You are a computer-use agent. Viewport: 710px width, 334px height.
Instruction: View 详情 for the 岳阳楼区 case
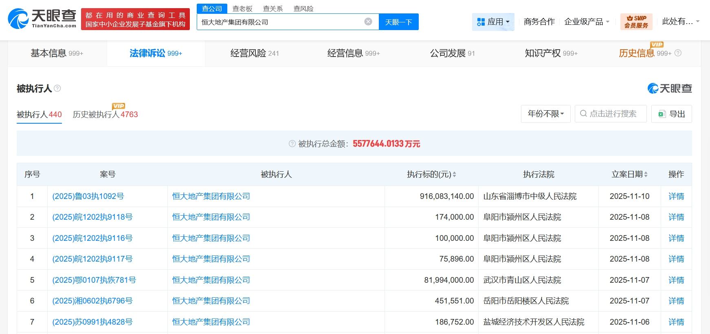pyautogui.click(x=676, y=301)
